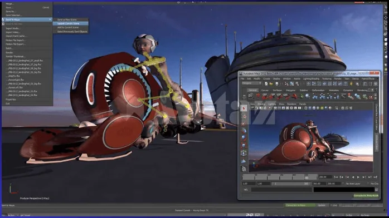Click the last-tool icon at toolbox bottom
Image resolution: width=389 pixels, height=218 pixels.
click(x=244, y=169)
